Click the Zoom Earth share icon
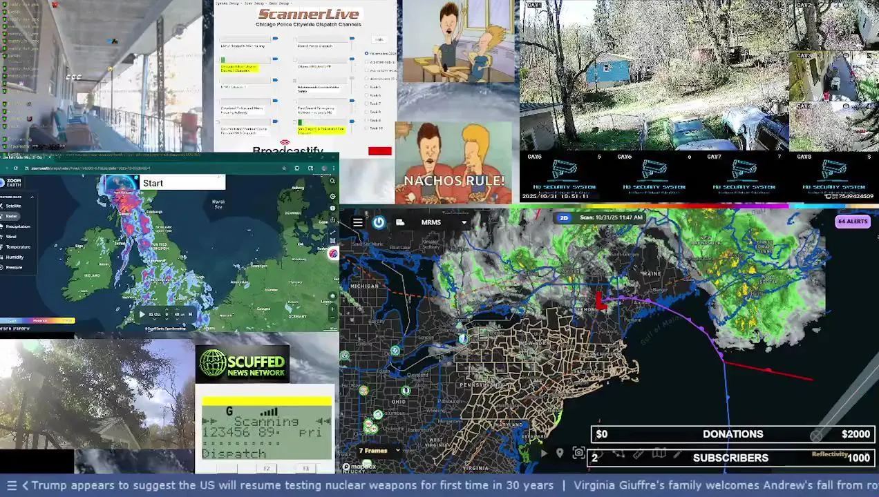This screenshot has width=879, height=497. 332,220
